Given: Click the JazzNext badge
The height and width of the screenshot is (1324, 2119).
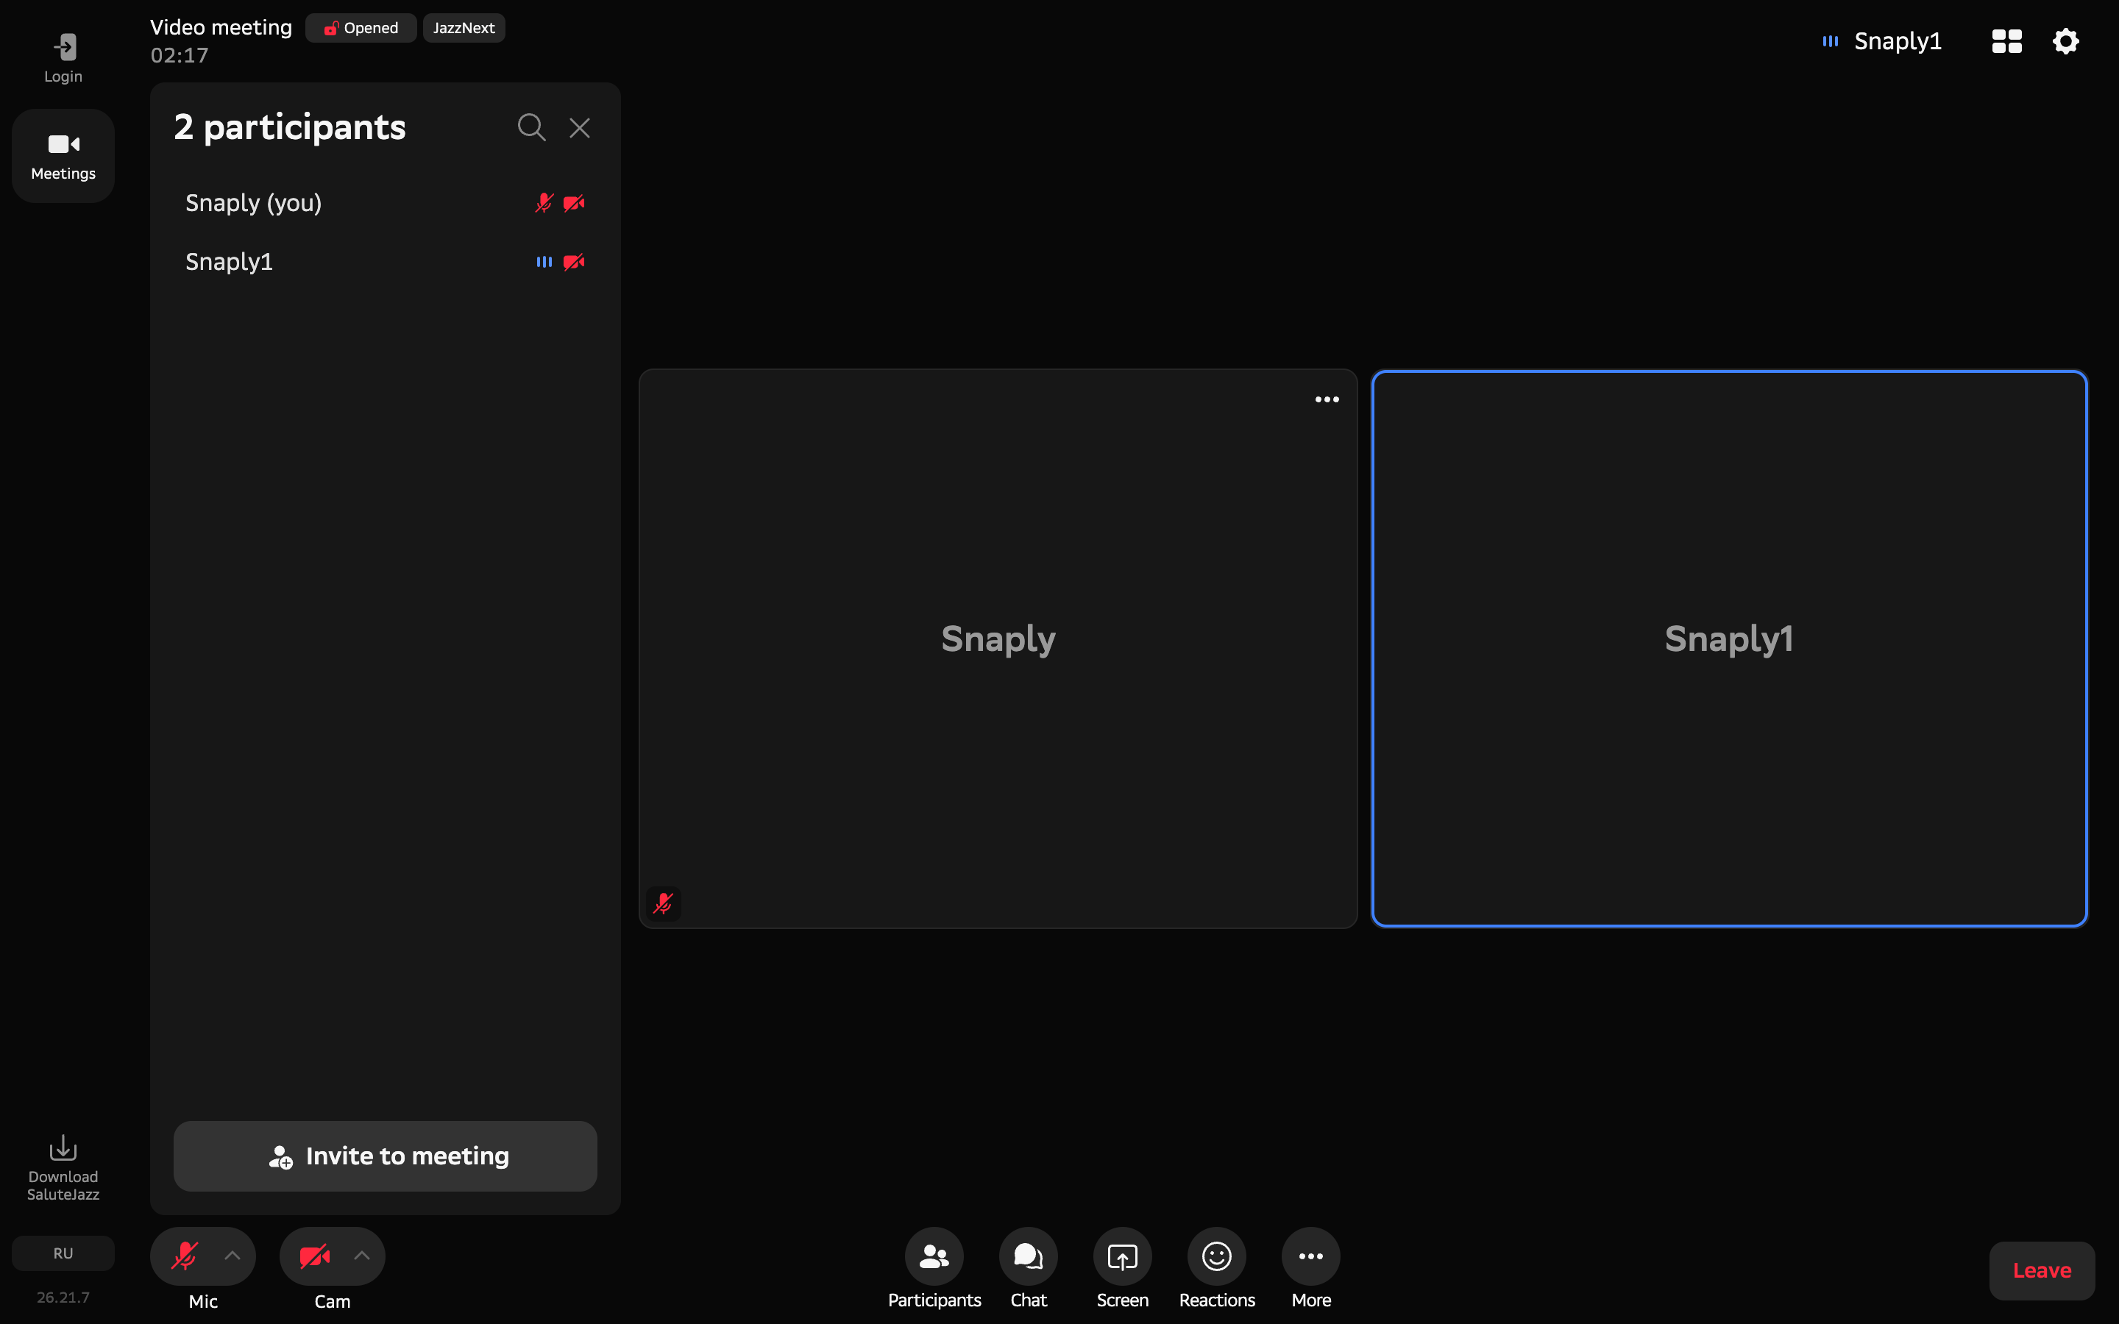Looking at the screenshot, I should (x=464, y=28).
